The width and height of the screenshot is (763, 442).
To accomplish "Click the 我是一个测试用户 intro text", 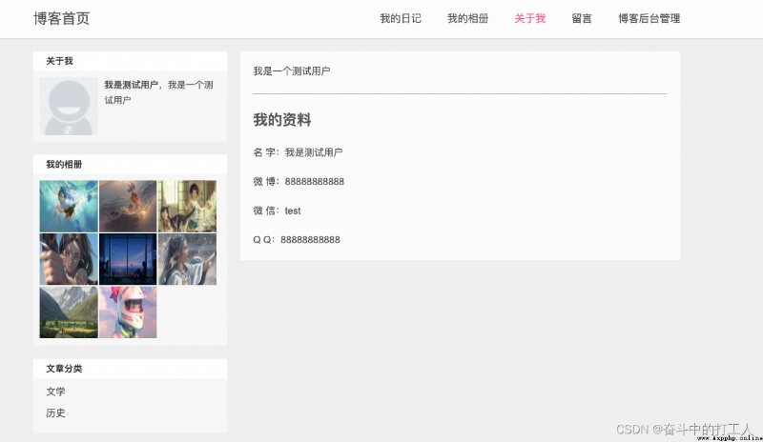I will [292, 71].
